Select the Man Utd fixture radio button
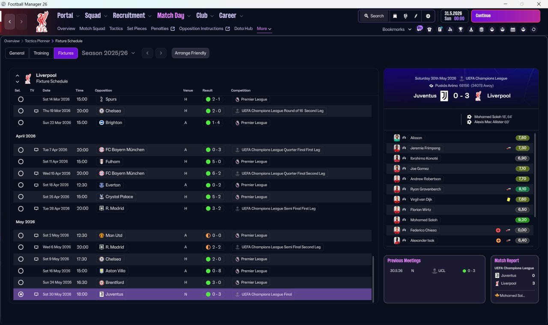548x325 pixels. pyautogui.click(x=21, y=236)
